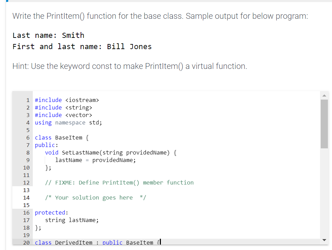Click line number 1 in the gutter

click(28, 100)
